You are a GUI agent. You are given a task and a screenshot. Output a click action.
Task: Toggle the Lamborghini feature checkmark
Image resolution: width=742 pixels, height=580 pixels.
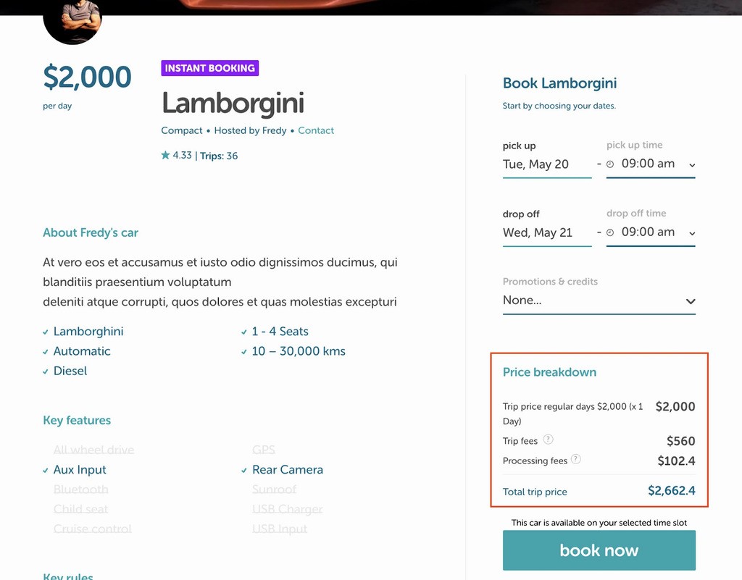[x=45, y=331]
